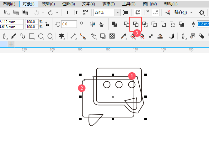Pick the Eyedropper tool
Viewport: 209px width, 145px height.
tap(124, 36)
